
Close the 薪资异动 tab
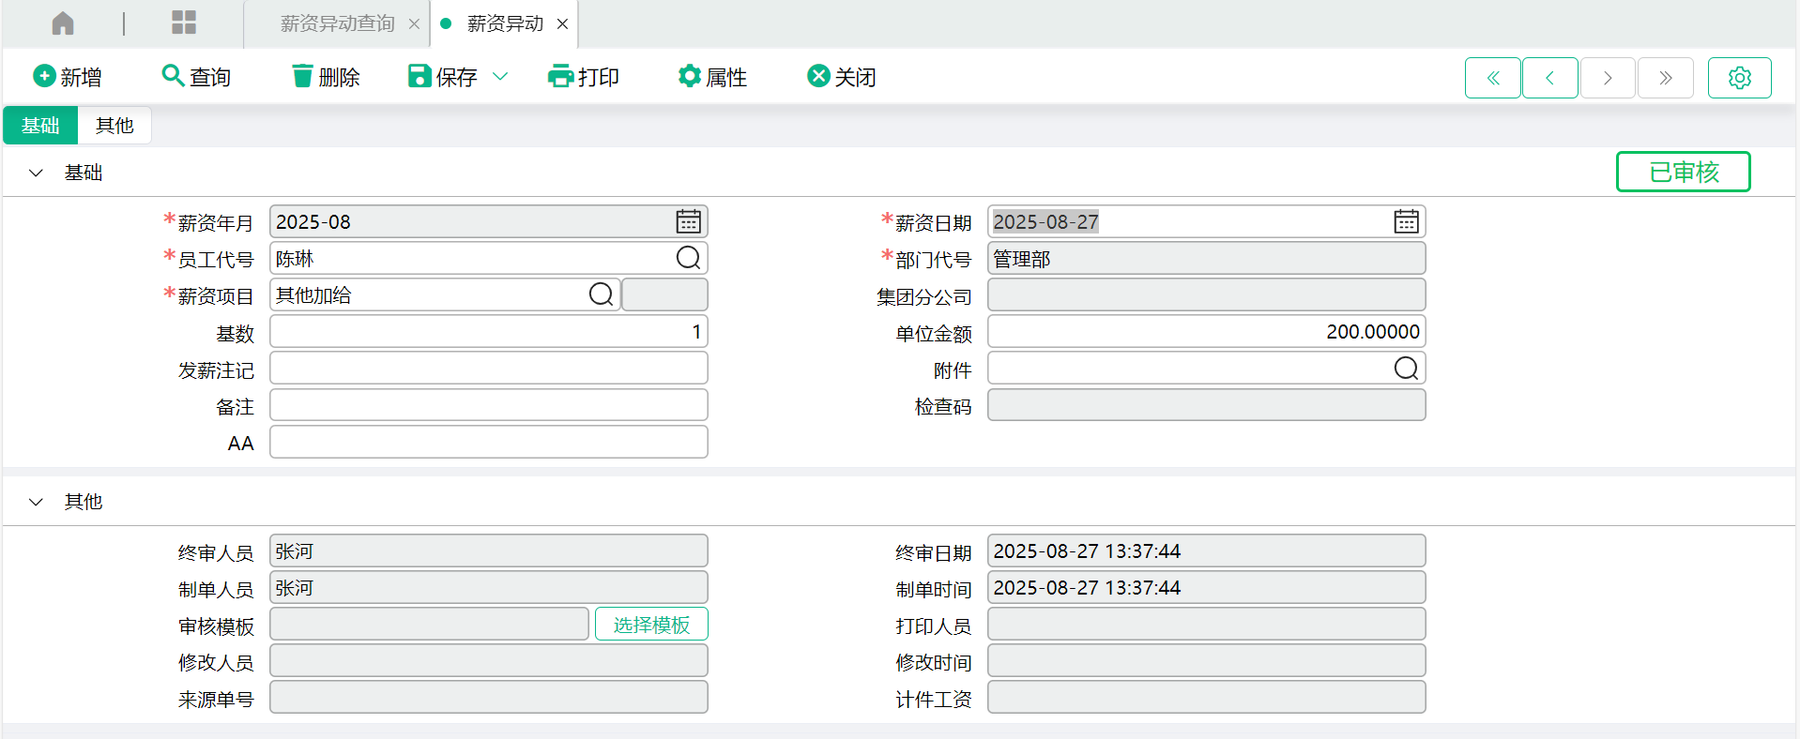coord(562,24)
